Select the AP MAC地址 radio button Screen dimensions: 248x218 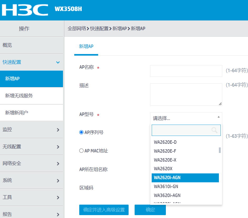pyautogui.click(x=81, y=151)
